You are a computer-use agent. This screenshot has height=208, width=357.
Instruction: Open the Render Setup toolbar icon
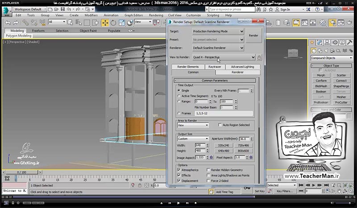pyautogui.click(x=332, y=23)
